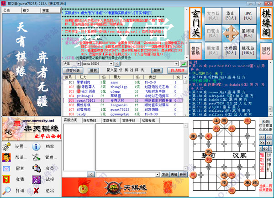274x198 pixels.
Task: Enter UFC [1人] room
Action: coord(248,16)
